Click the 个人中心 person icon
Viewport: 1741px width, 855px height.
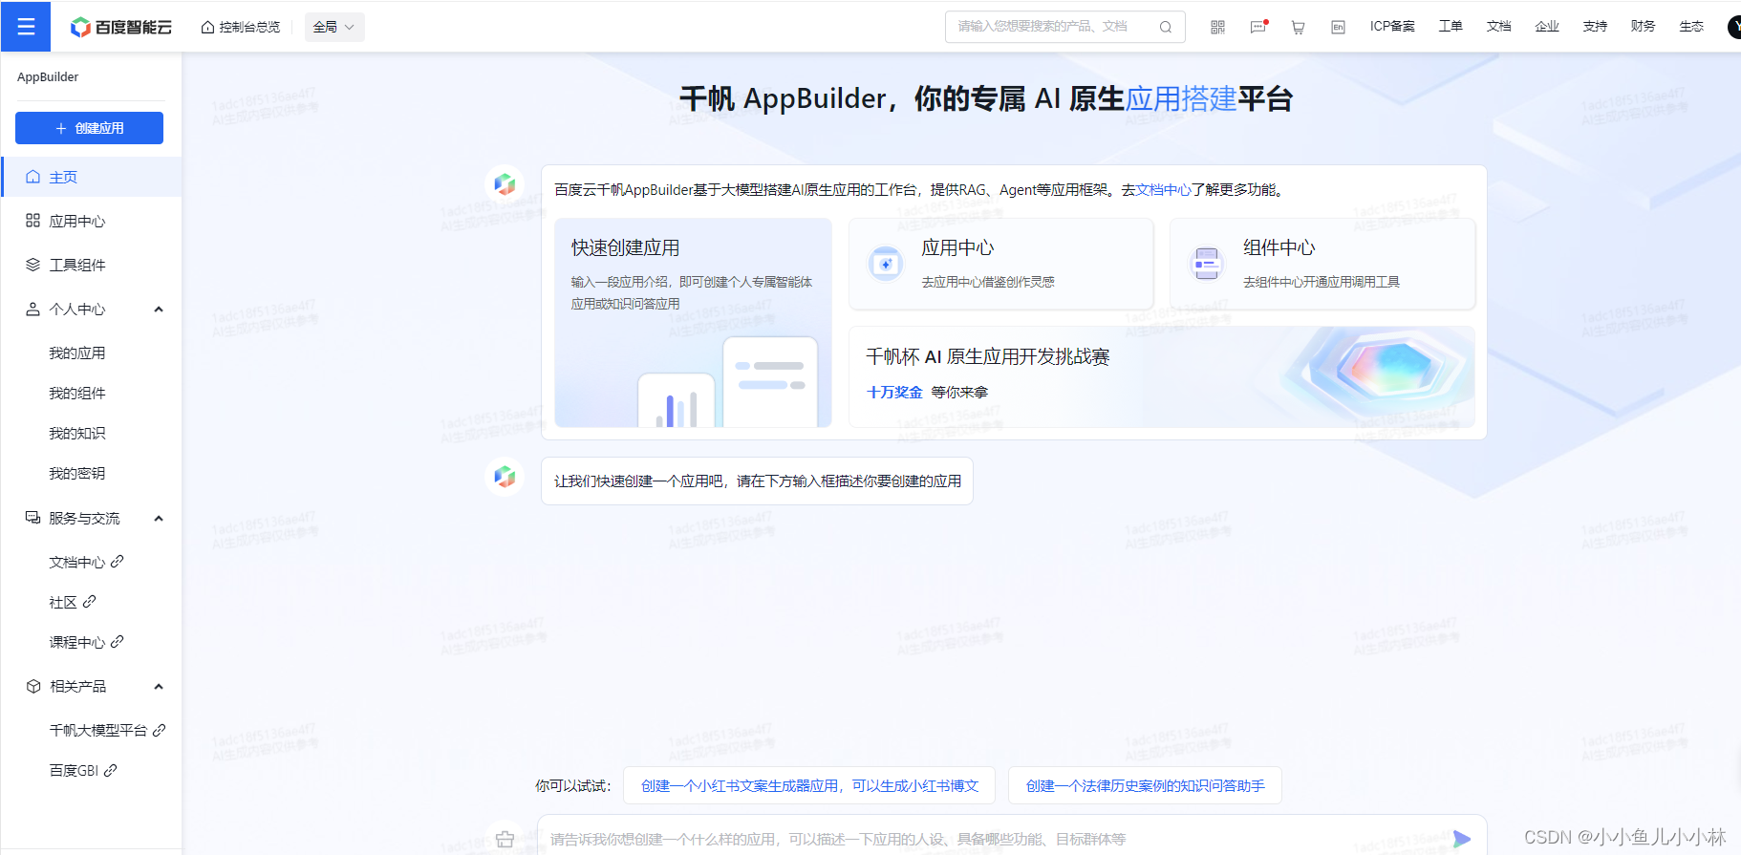pyautogui.click(x=32, y=310)
